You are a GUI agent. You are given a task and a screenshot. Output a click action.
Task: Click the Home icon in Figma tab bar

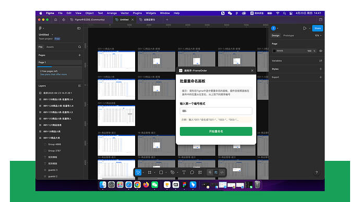pos(55,20)
